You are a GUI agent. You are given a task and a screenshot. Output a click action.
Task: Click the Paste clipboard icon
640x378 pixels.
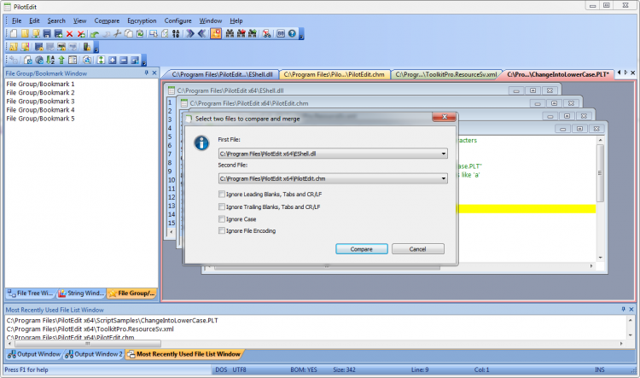click(140, 33)
